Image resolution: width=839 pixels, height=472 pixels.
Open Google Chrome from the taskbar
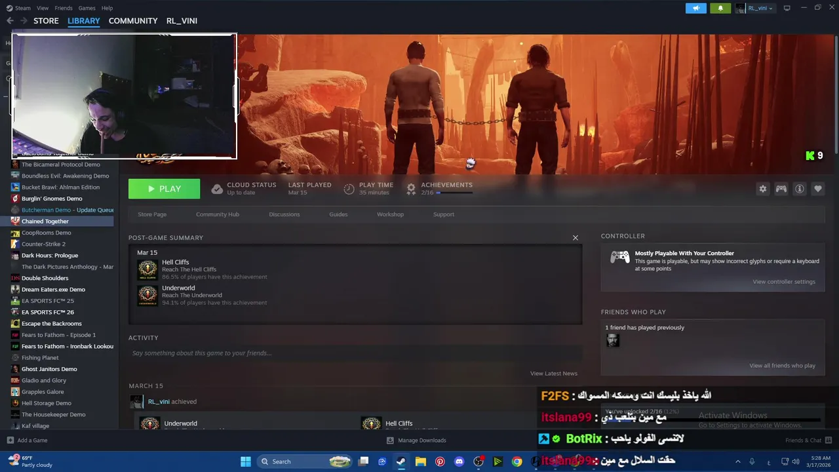517,462
